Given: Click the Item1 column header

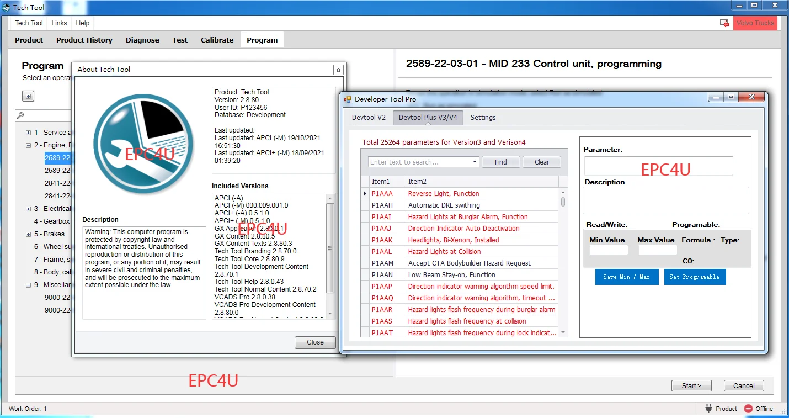Looking at the screenshot, I should tap(387, 182).
